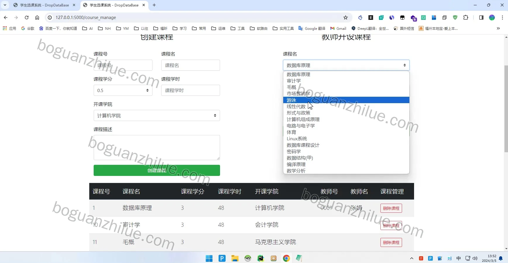Bookmark this page with the star icon

pos(346,18)
